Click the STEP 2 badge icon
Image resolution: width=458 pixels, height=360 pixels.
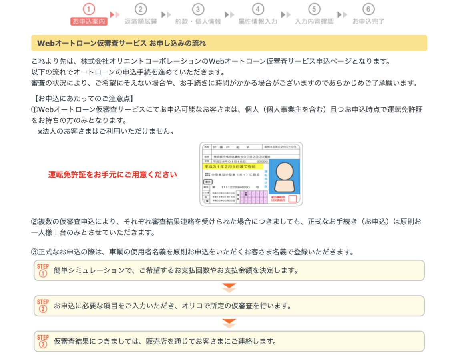pos(43,306)
